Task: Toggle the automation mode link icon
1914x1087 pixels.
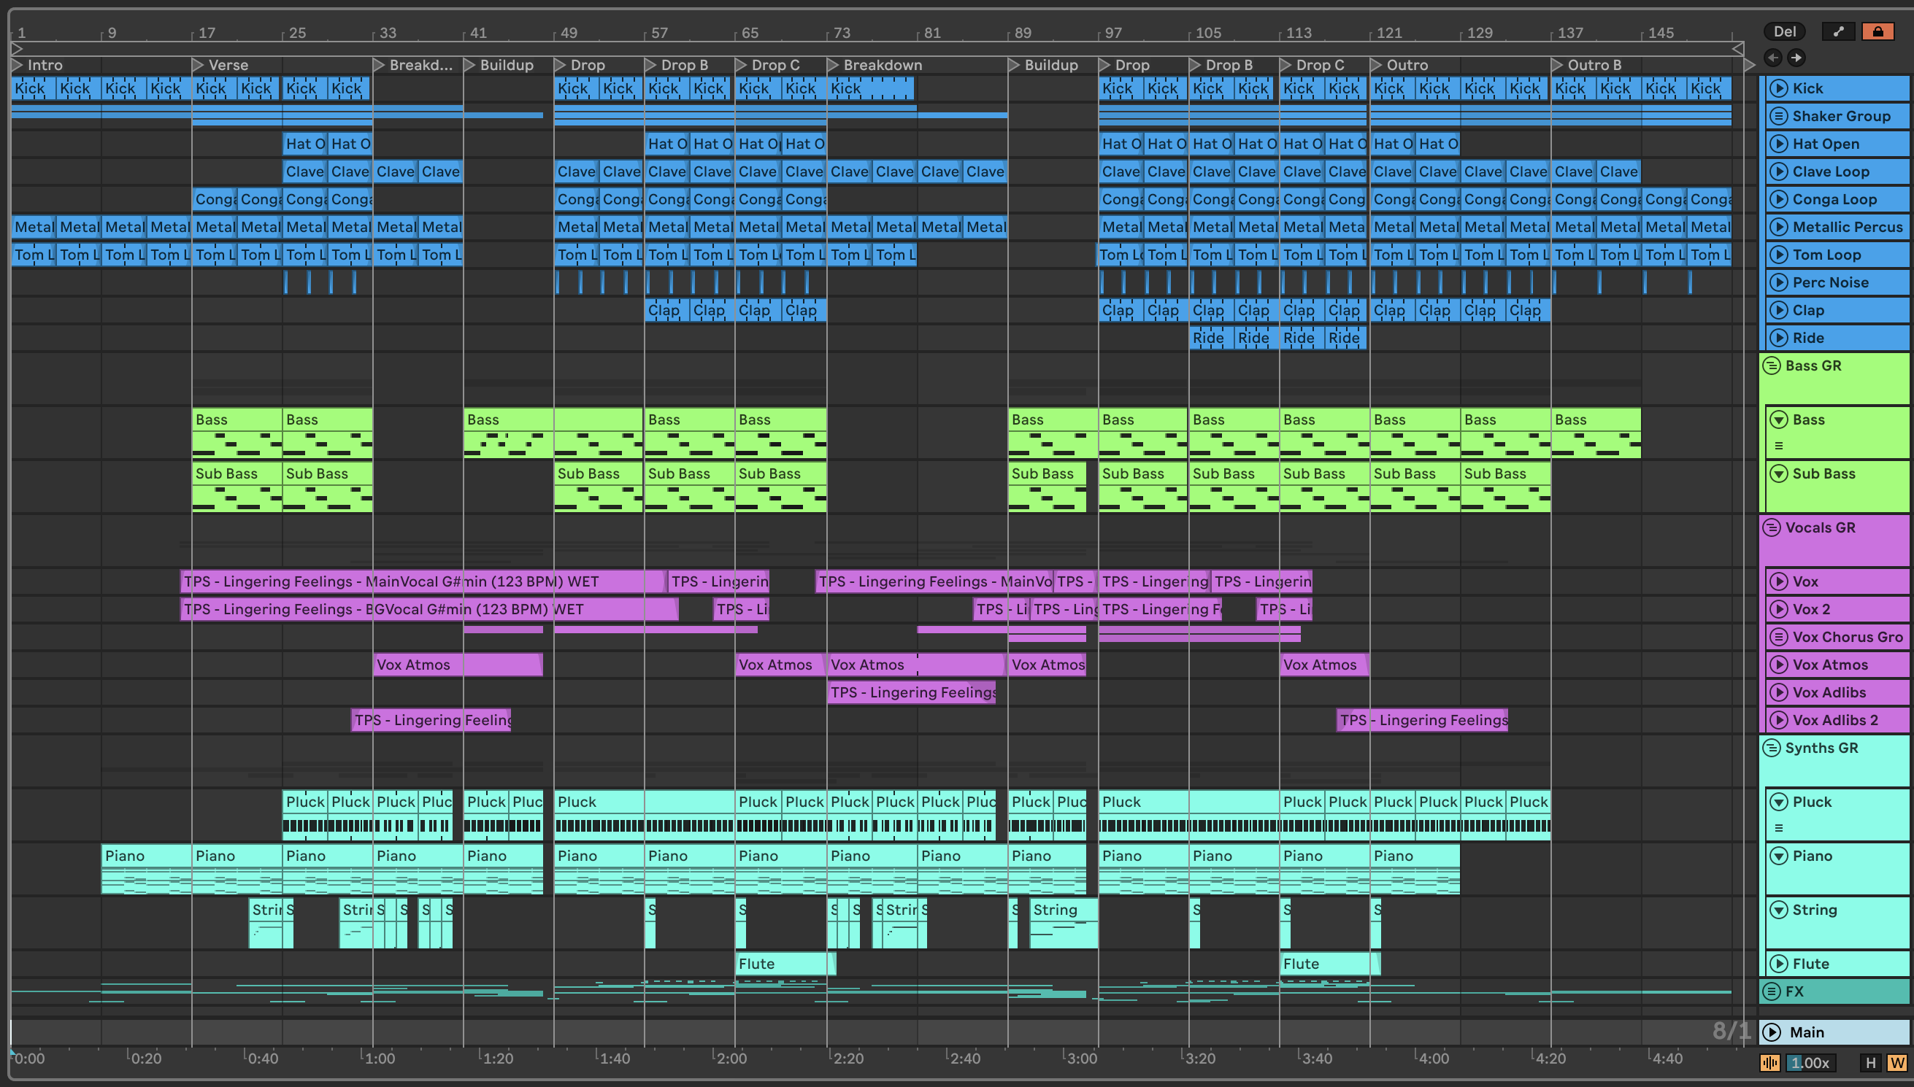Action: tap(1838, 31)
